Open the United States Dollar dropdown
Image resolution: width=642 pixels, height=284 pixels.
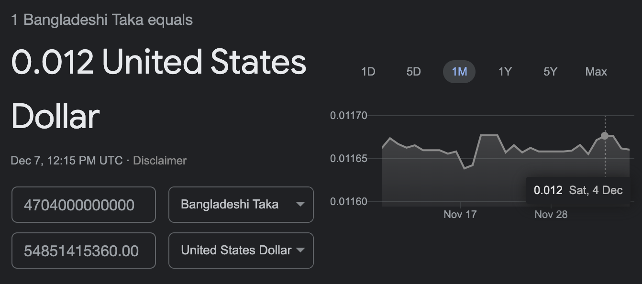[241, 251]
